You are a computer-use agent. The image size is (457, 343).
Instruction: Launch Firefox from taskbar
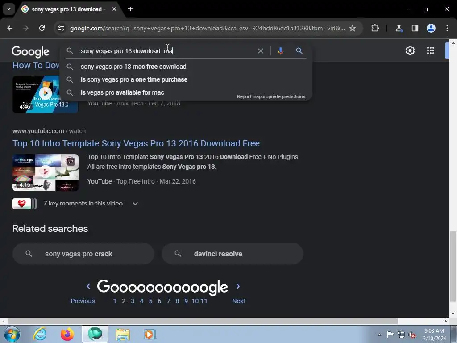(x=67, y=334)
